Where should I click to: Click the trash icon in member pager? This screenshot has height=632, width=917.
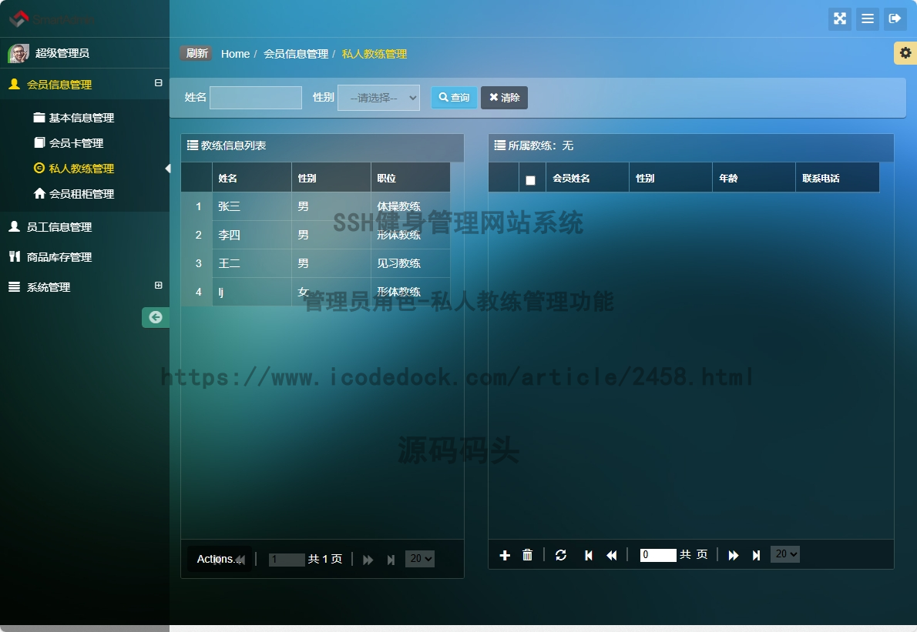[527, 555]
